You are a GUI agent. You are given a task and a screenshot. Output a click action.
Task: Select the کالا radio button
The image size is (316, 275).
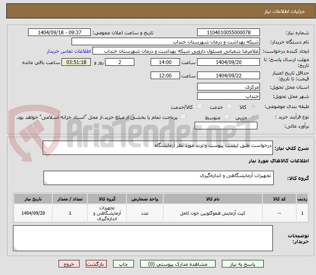pos(253,106)
